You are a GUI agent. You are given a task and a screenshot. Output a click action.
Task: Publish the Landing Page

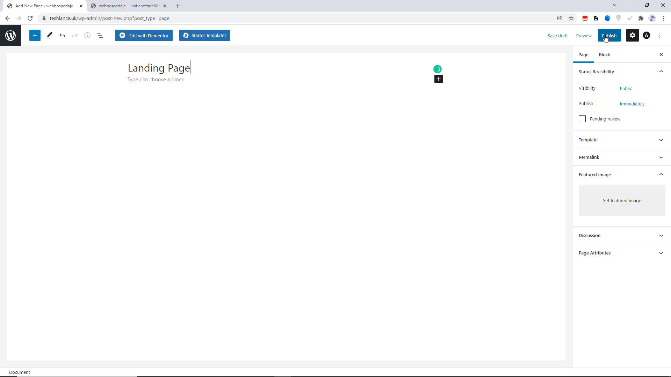coord(609,35)
